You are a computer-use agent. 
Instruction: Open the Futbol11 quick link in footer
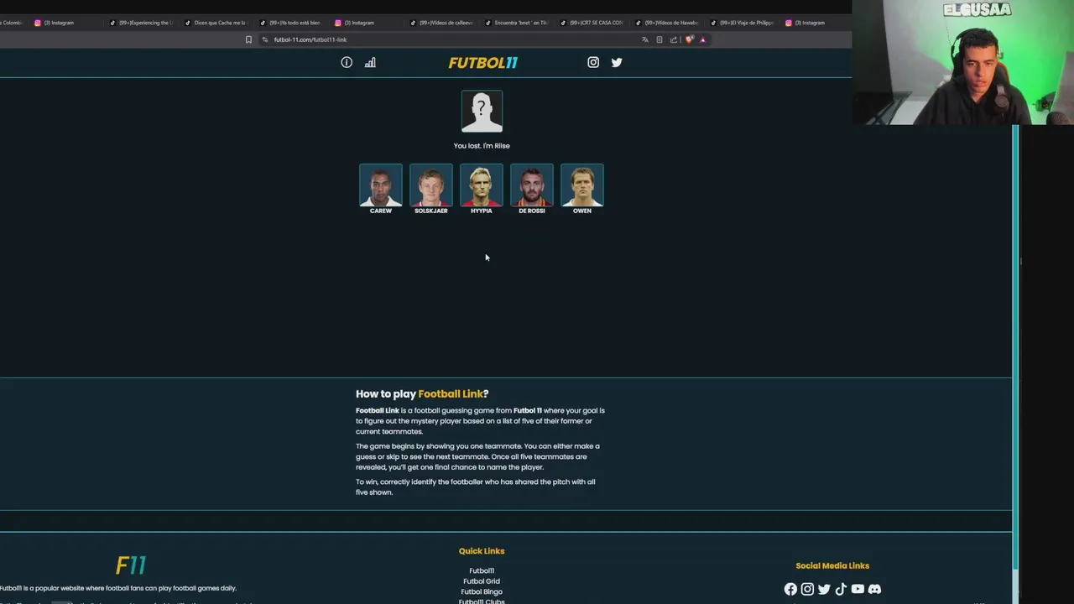(x=482, y=571)
